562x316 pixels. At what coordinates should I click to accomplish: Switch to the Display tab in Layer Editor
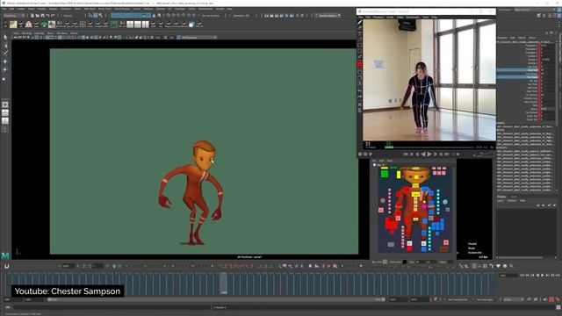tap(501, 197)
